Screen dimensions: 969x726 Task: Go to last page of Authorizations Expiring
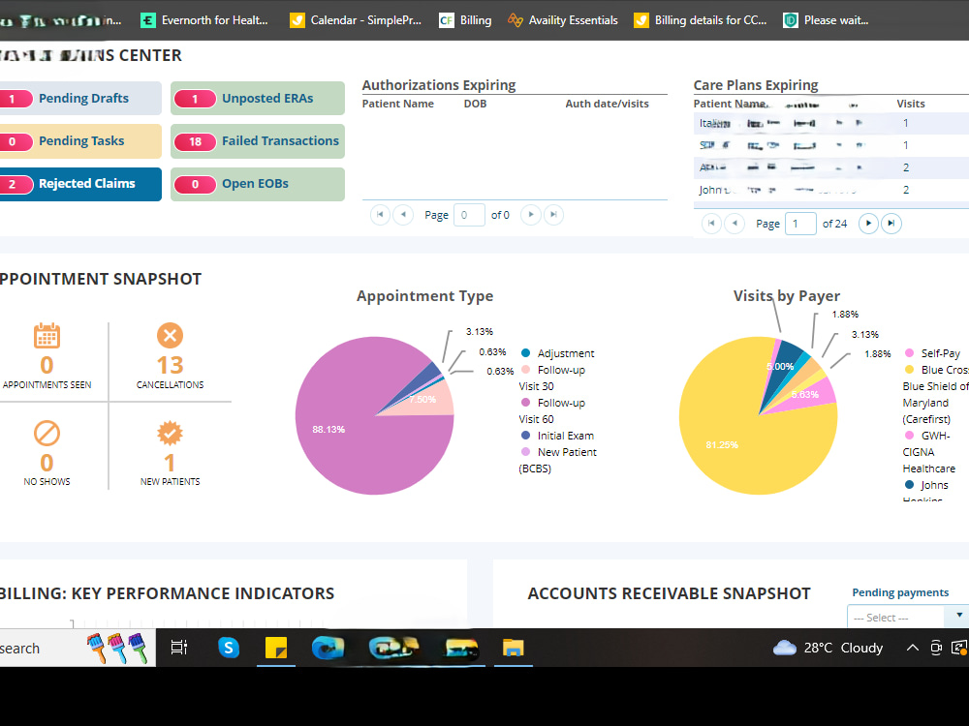coord(553,215)
